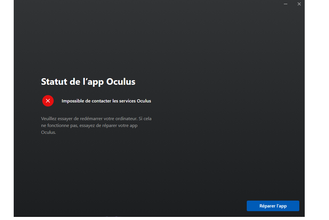
Task: Select the 'Statut de l'app Oculus' heading
Action: coord(88,82)
